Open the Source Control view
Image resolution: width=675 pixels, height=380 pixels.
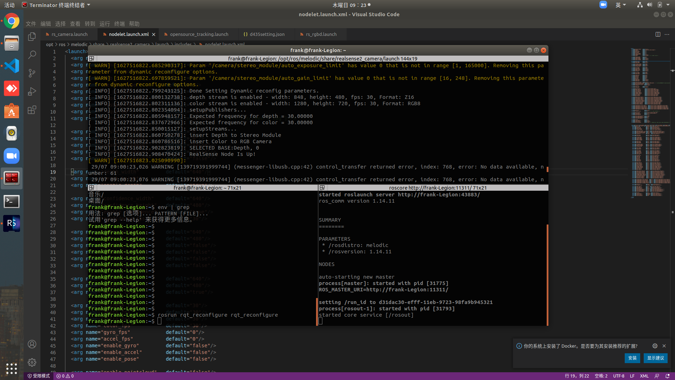(32, 73)
